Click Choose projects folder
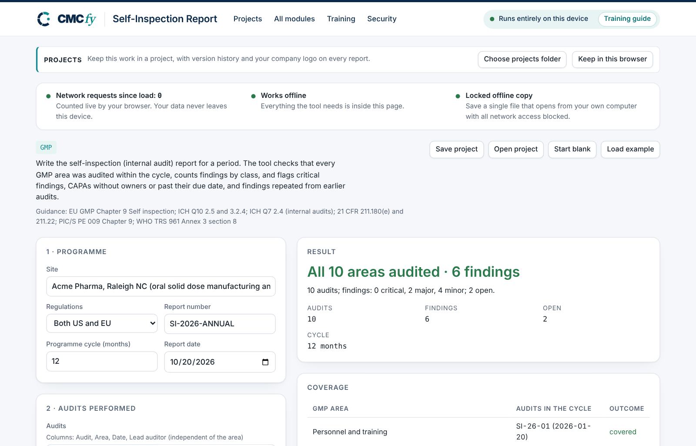This screenshot has height=446, width=696. click(x=522, y=59)
